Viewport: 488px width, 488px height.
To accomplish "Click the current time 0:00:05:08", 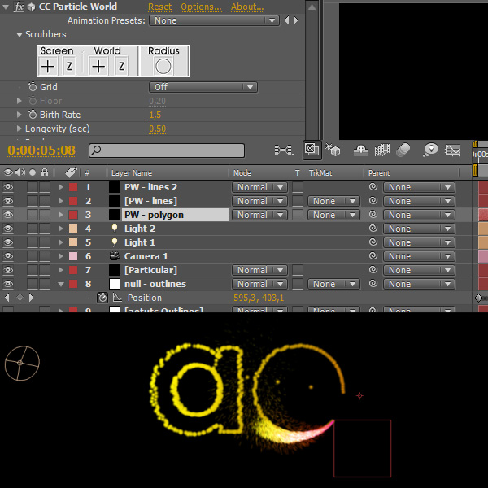I will coord(41,150).
